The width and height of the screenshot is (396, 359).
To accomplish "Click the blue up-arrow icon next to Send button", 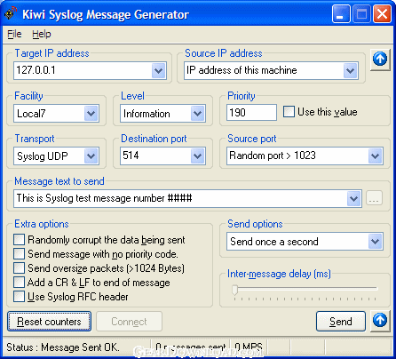I will coord(380,321).
